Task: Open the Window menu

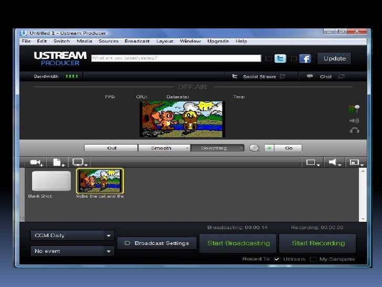Action: coord(190,41)
